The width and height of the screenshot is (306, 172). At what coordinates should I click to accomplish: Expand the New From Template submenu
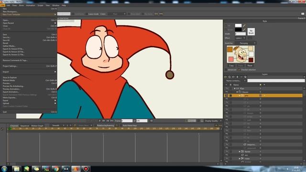click(29, 14)
